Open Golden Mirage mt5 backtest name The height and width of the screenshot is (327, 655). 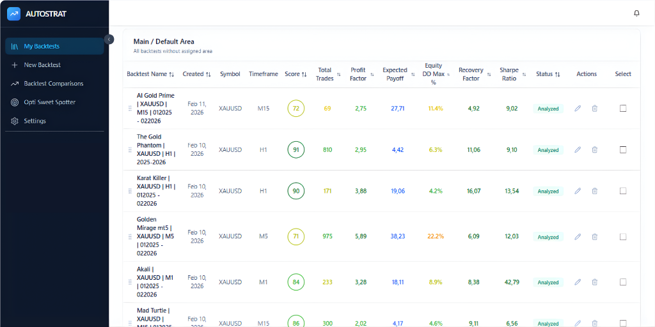(x=155, y=236)
